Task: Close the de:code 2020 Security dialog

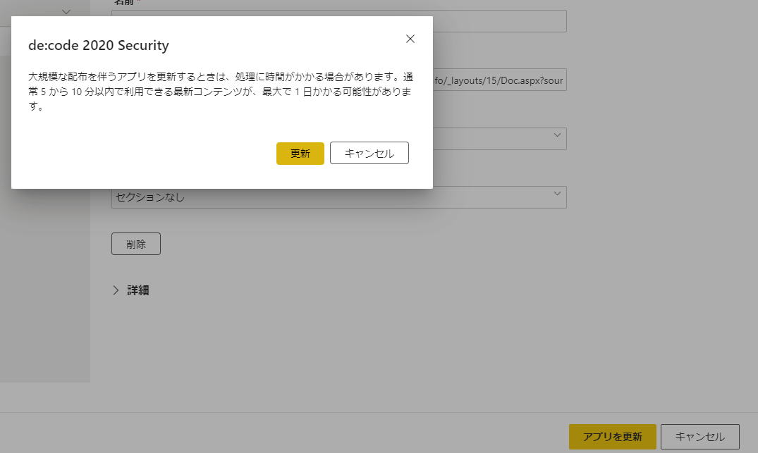Action: 410,39
